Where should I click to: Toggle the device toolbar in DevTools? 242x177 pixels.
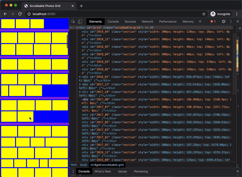coord(80,22)
